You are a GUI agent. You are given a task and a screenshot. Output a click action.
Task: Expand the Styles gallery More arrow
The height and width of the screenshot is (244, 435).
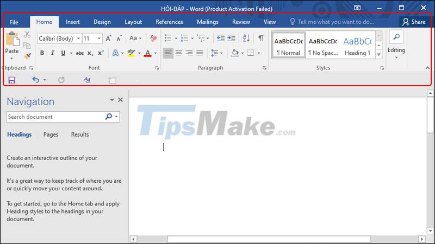coord(378,54)
